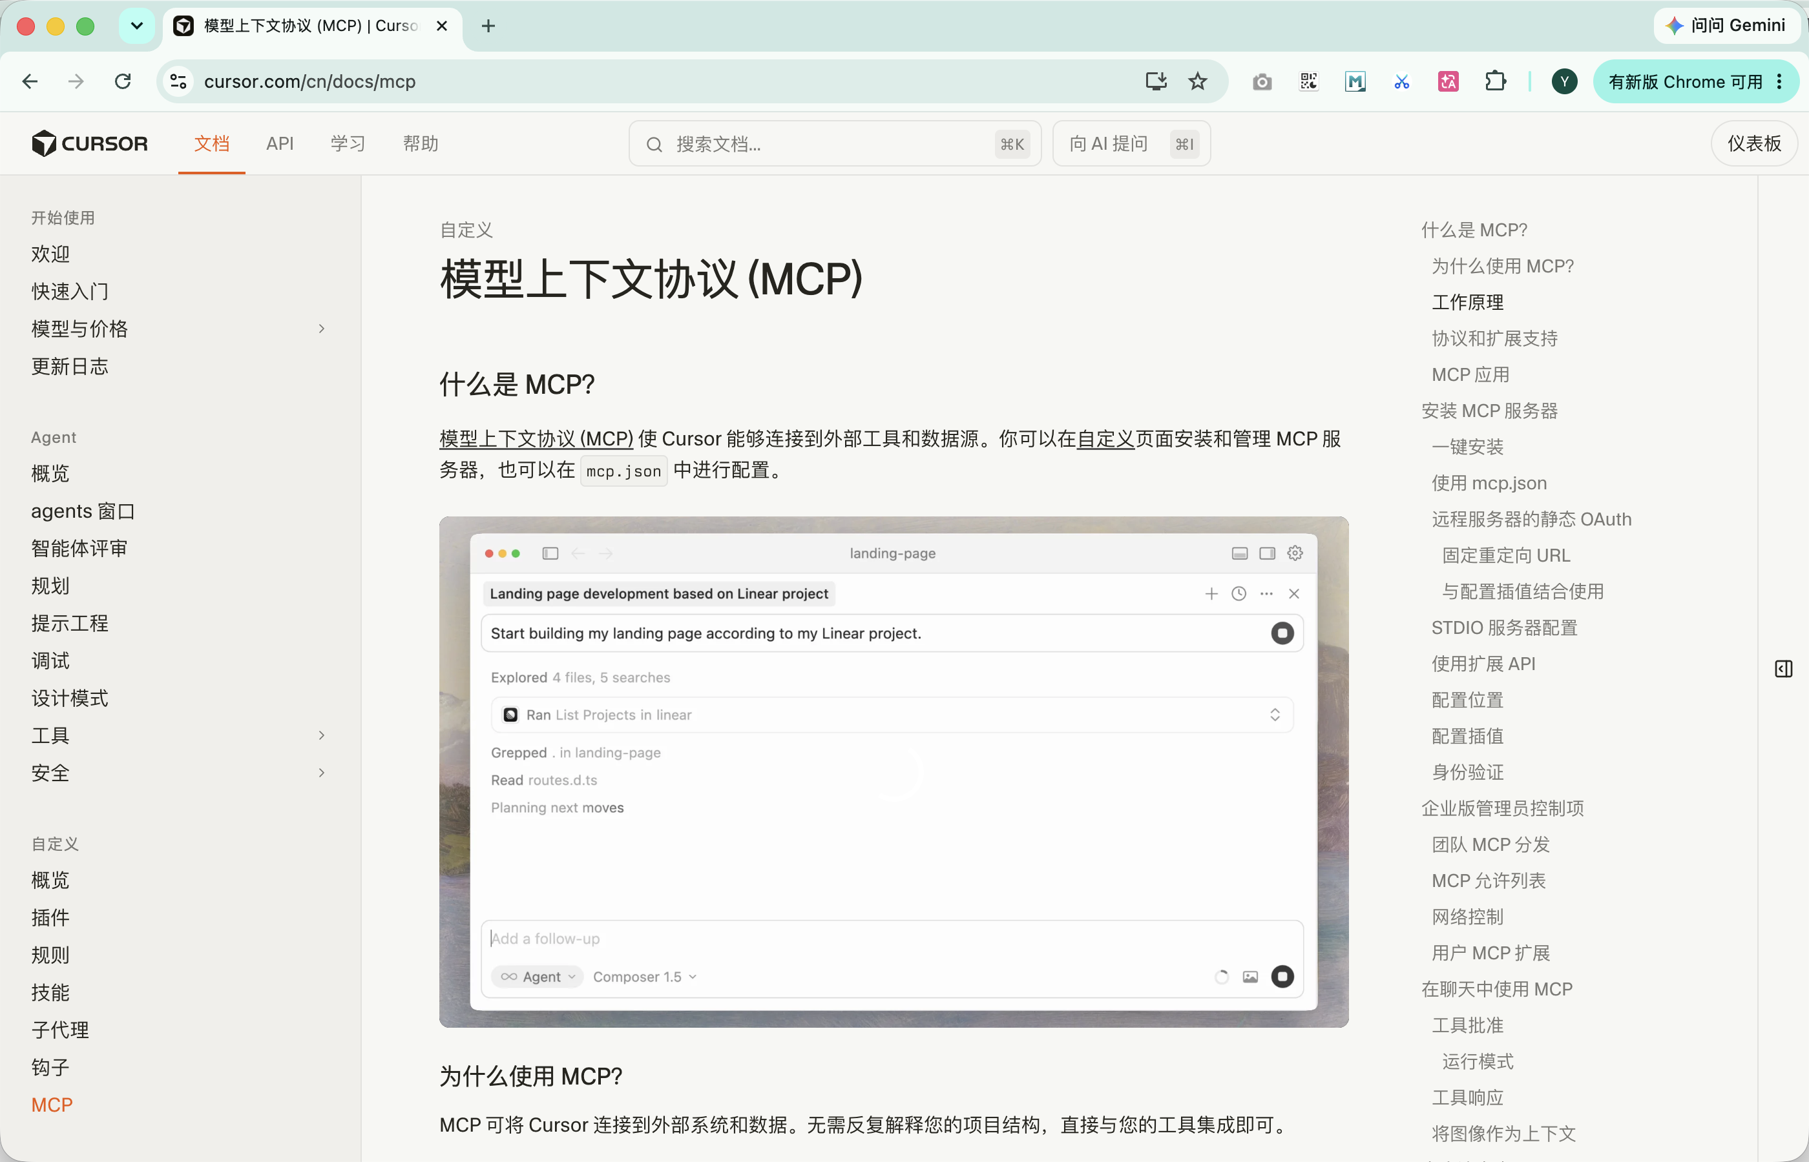Open 欢迎 in sidebar
Viewport: 1809px width, 1162px height.
tap(50, 254)
